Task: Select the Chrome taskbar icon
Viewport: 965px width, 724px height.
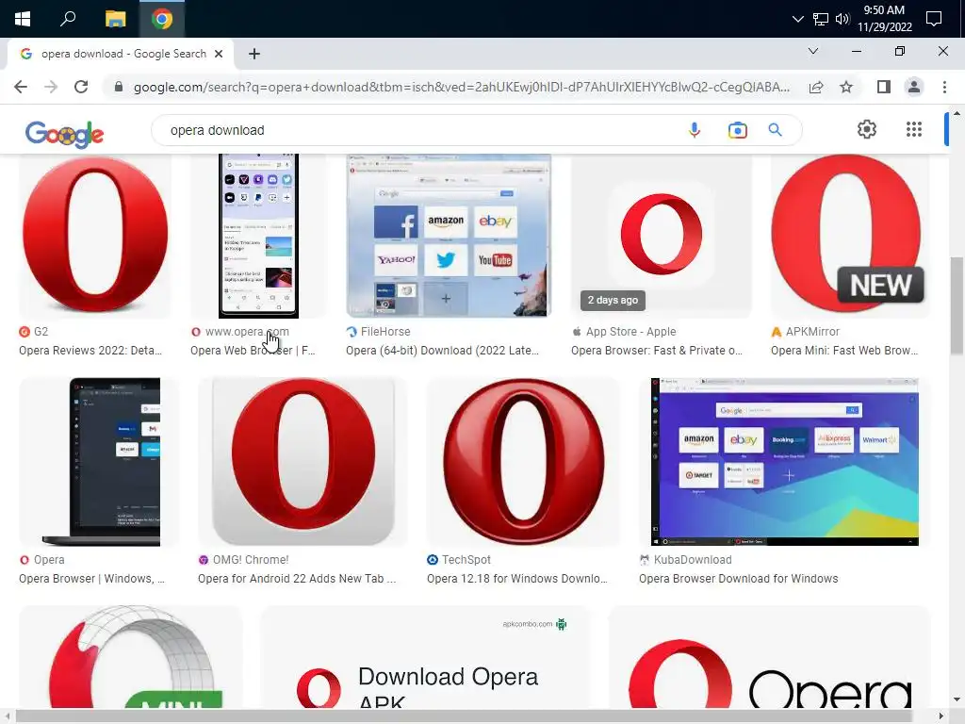Action: [162, 19]
